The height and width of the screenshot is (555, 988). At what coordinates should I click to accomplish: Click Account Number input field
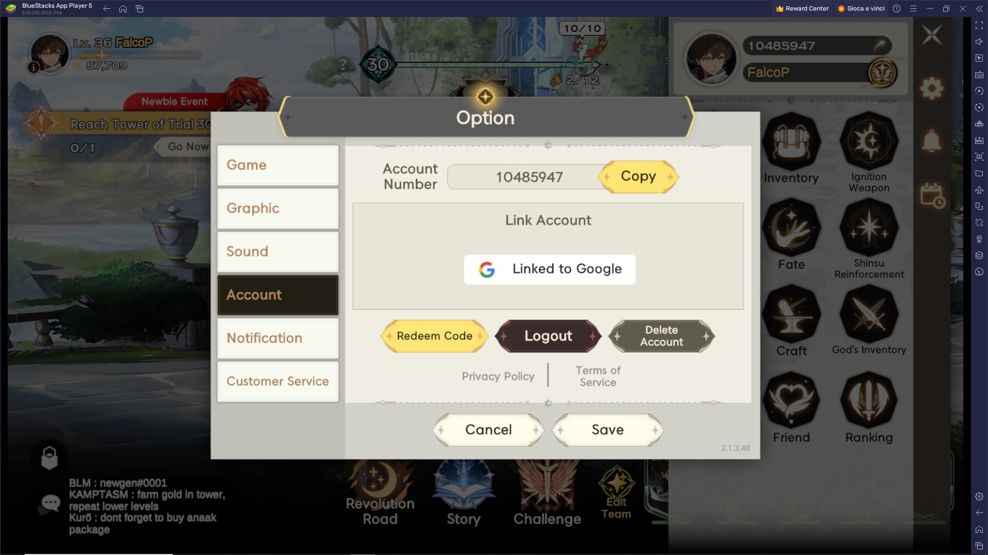point(530,177)
